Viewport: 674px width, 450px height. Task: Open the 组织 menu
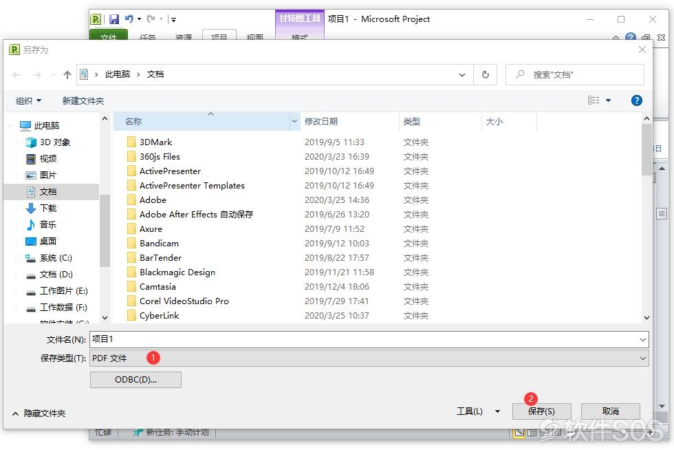[28, 100]
